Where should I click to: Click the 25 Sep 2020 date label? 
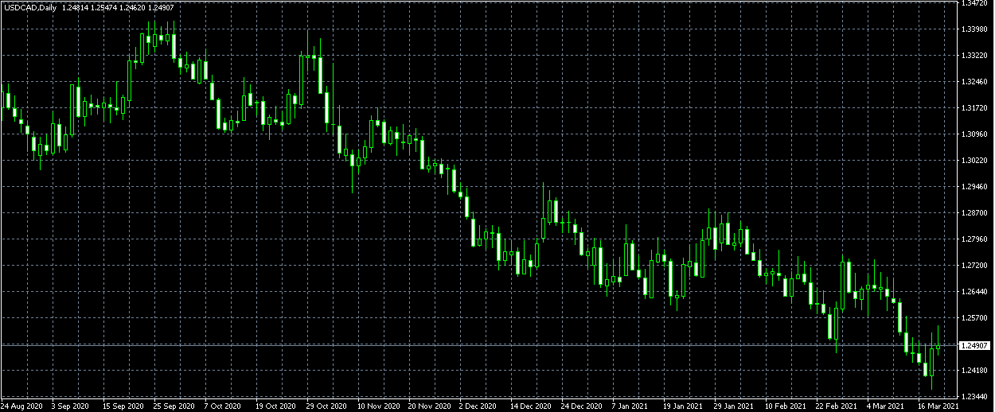pyautogui.click(x=173, y=406)
